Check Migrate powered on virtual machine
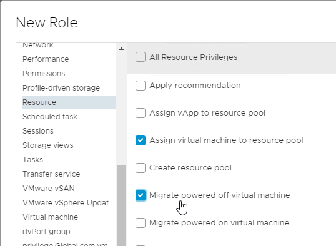This screenshot has width=336, height=246. [141, 223]
